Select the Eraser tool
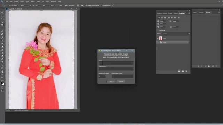Viewport: 223px width, 125px height. [2, 47]
